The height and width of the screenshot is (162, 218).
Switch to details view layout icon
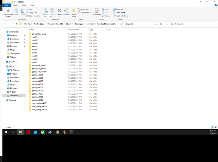click(x=212, y=127)
